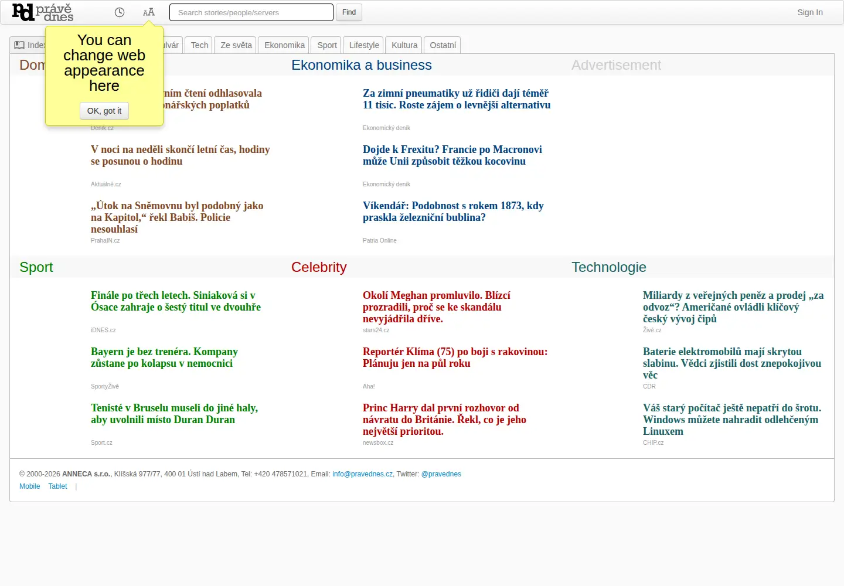Open the Princ Harry první rozhovor article
The width and height of the screenshot is (844, 586).
point(444,420)
